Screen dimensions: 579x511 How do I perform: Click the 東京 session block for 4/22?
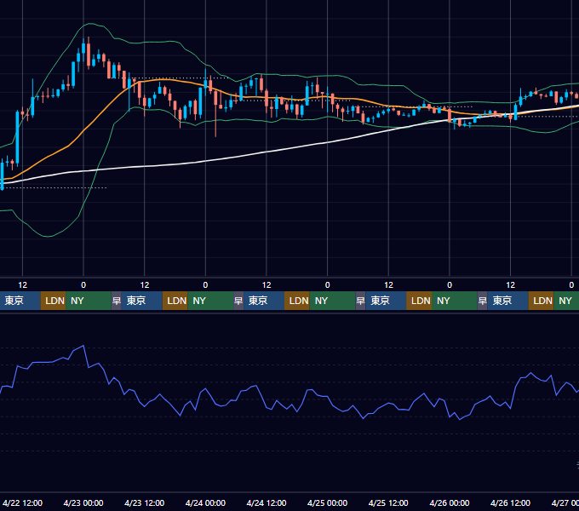click(20, 301)
